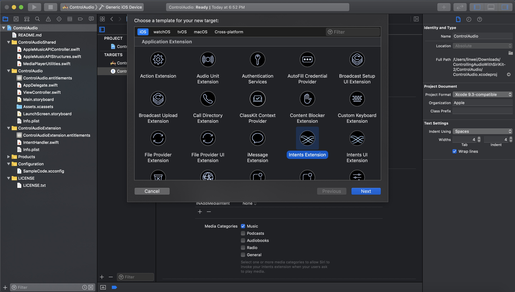
Task: Select the iMessage Extension template
Action: (x=257, y=147)
